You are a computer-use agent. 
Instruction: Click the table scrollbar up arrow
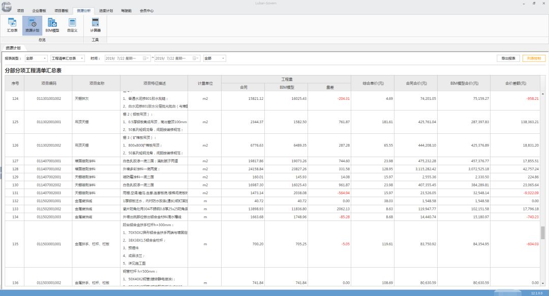pos(543,94)
